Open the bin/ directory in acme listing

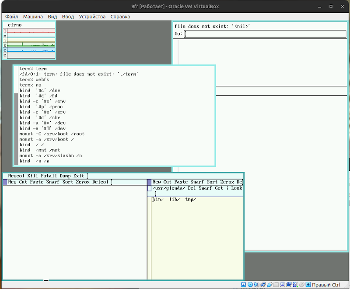click(158, 200)
